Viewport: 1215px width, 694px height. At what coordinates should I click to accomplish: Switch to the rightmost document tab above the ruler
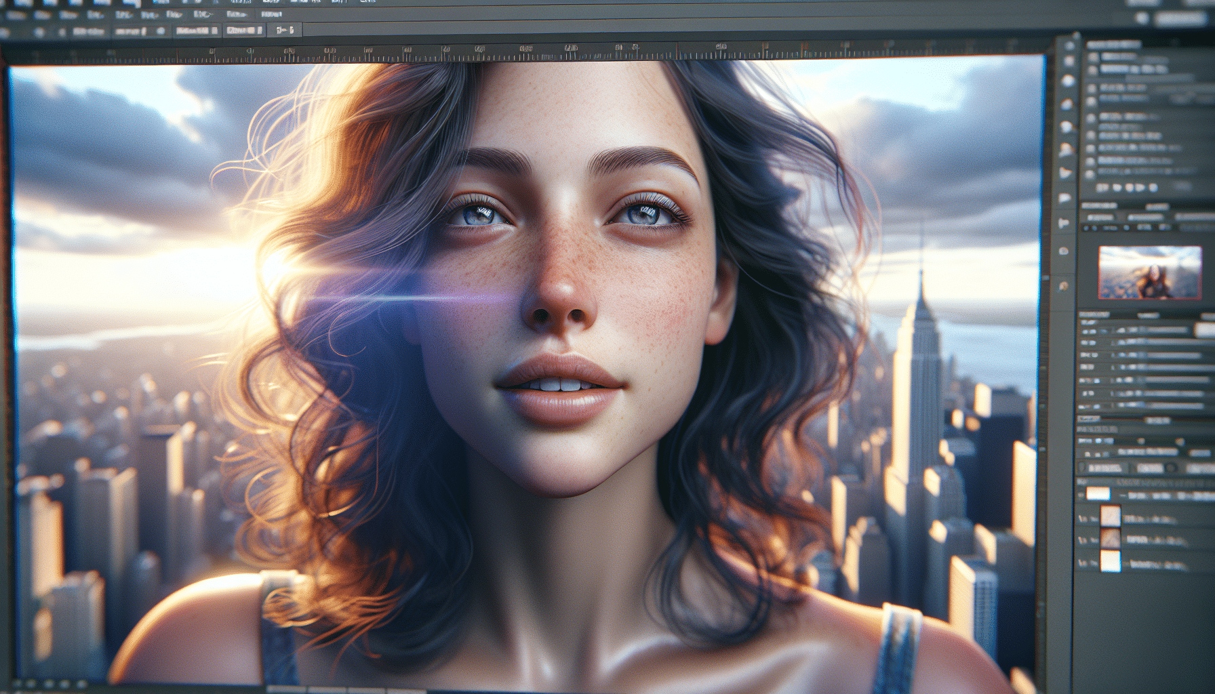coord(285,30)
